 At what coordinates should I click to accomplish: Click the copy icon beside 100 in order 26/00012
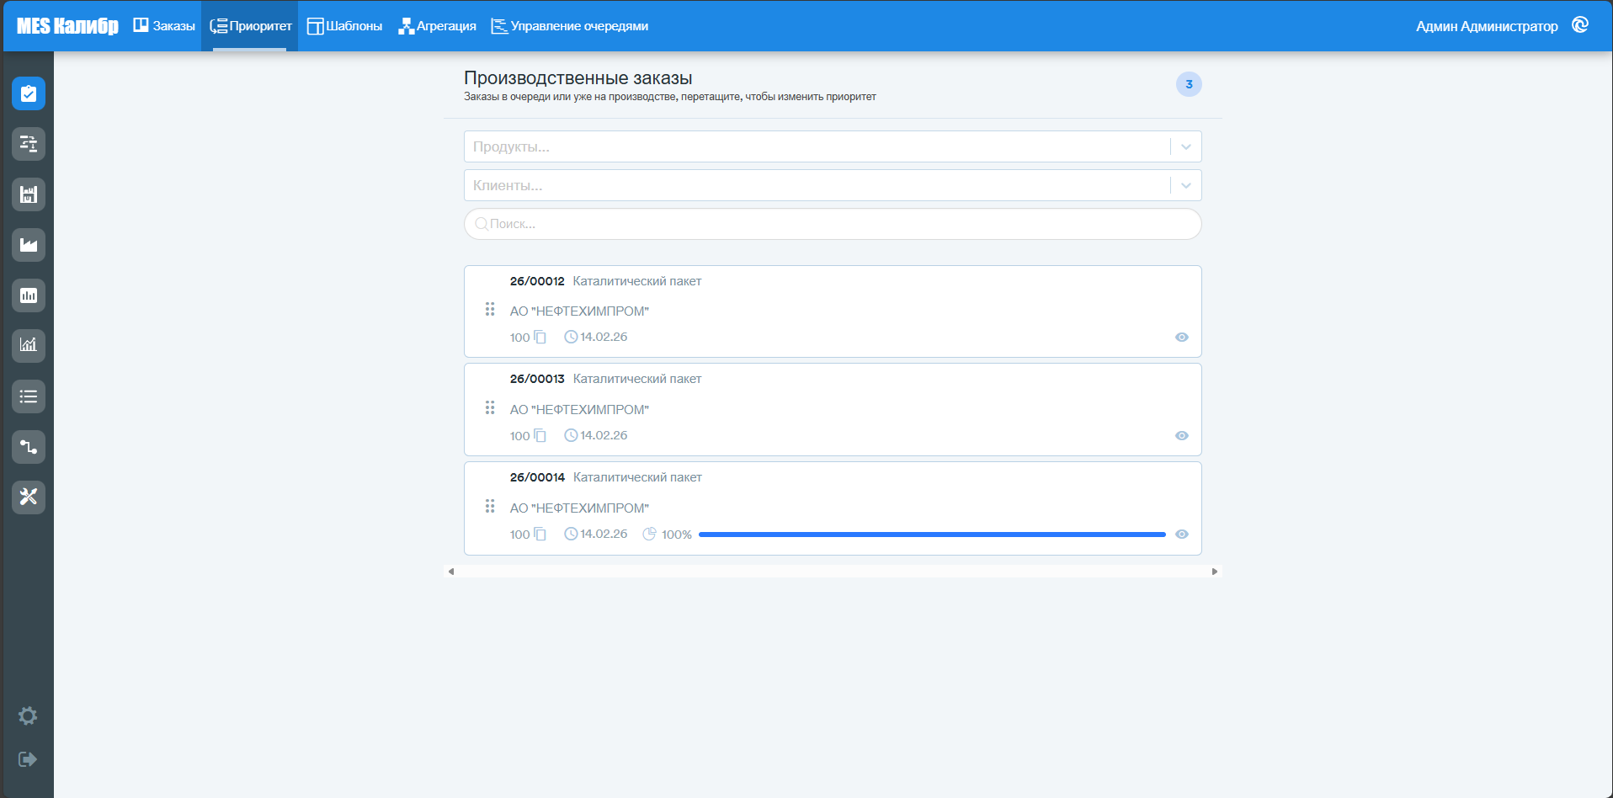tap(540, 338)
